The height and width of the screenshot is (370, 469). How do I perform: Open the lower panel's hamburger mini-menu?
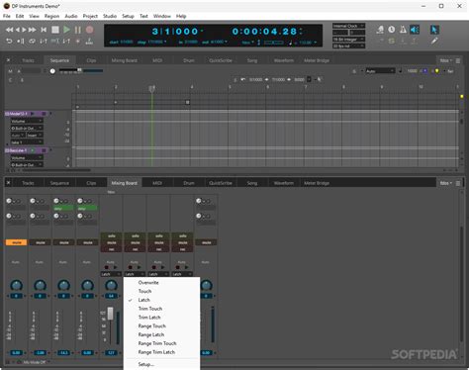pos(458,183)
